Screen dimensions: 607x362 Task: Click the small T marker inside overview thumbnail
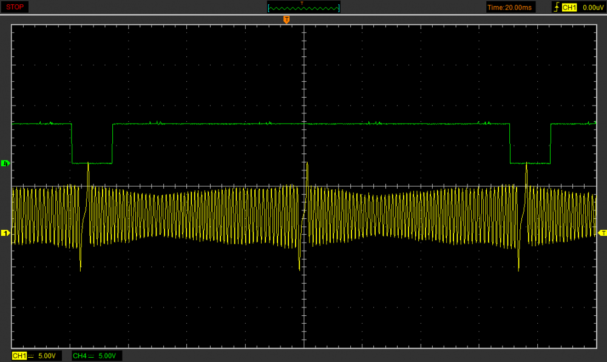click(302, 3)
